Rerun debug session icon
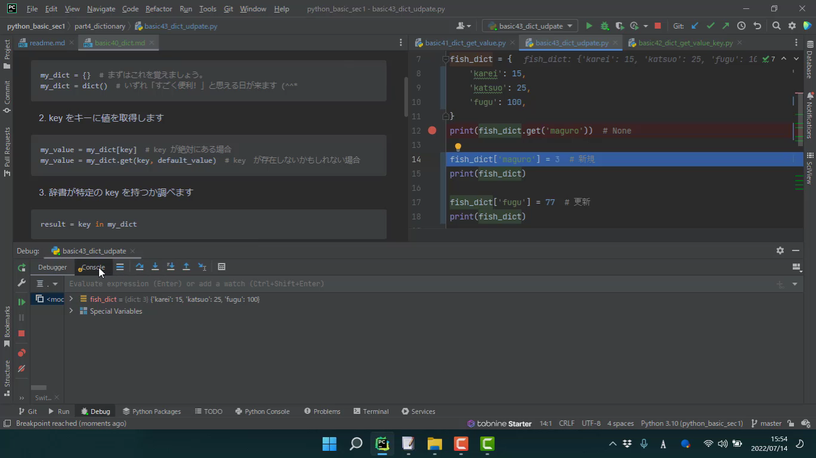The image size is (816, 458). click(x=21, y=268)
